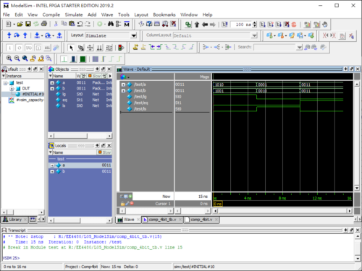Click the 100 ns run length field
Image resolution: width=362 pixels, height=271 pixels.
click(241, 25)
